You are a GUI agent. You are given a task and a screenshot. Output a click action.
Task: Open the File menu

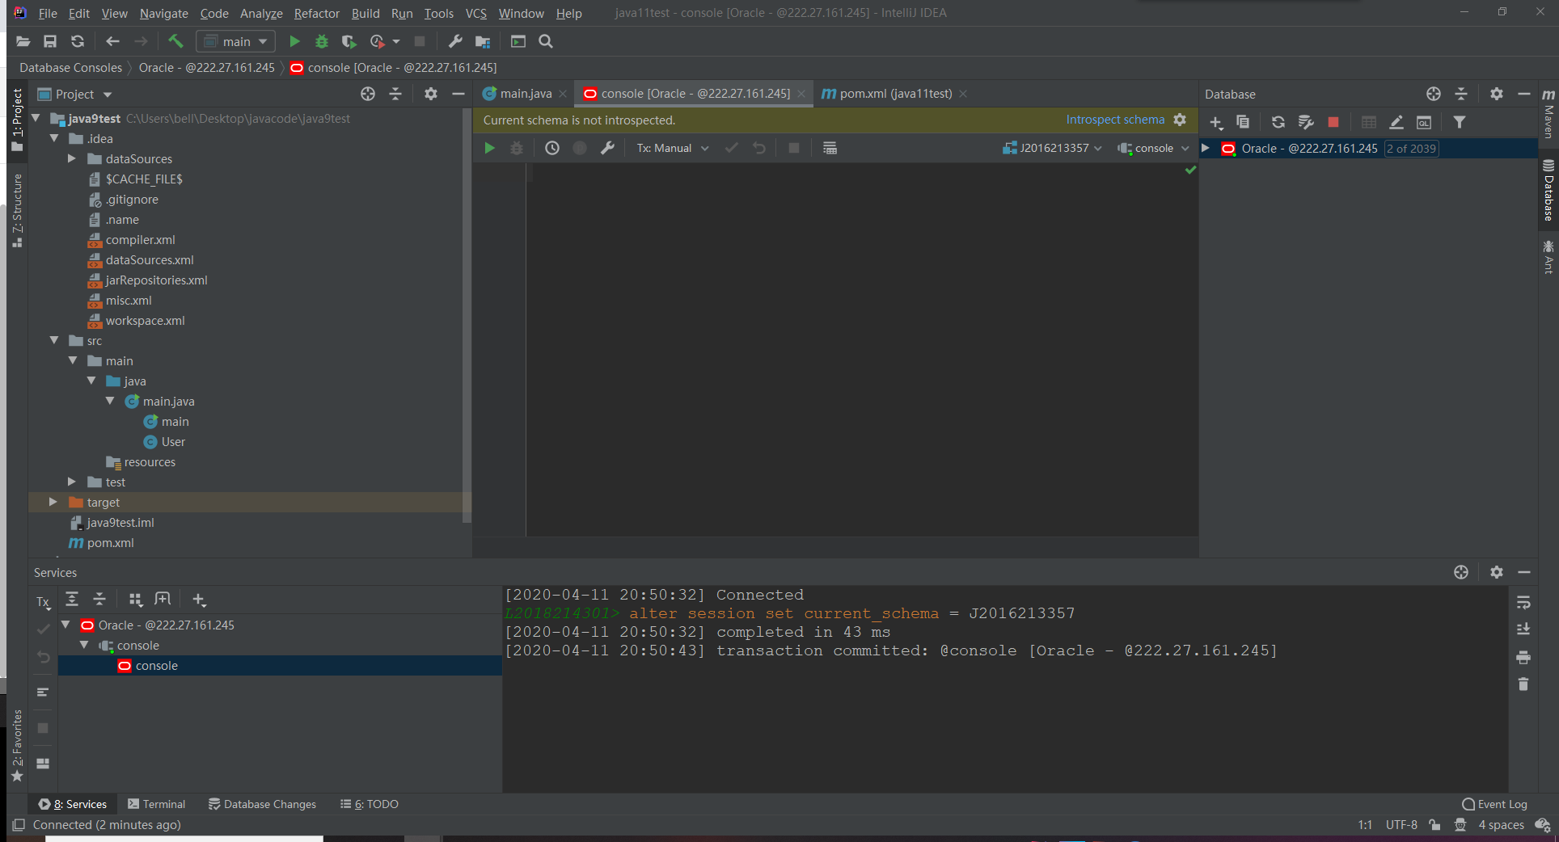[48, 13]
